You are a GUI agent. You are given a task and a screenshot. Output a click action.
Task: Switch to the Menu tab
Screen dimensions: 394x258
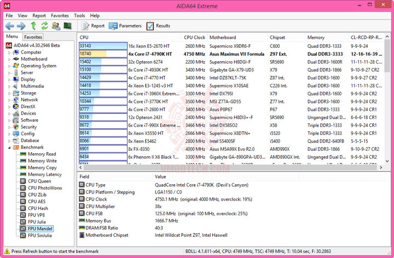click(12, 37)
